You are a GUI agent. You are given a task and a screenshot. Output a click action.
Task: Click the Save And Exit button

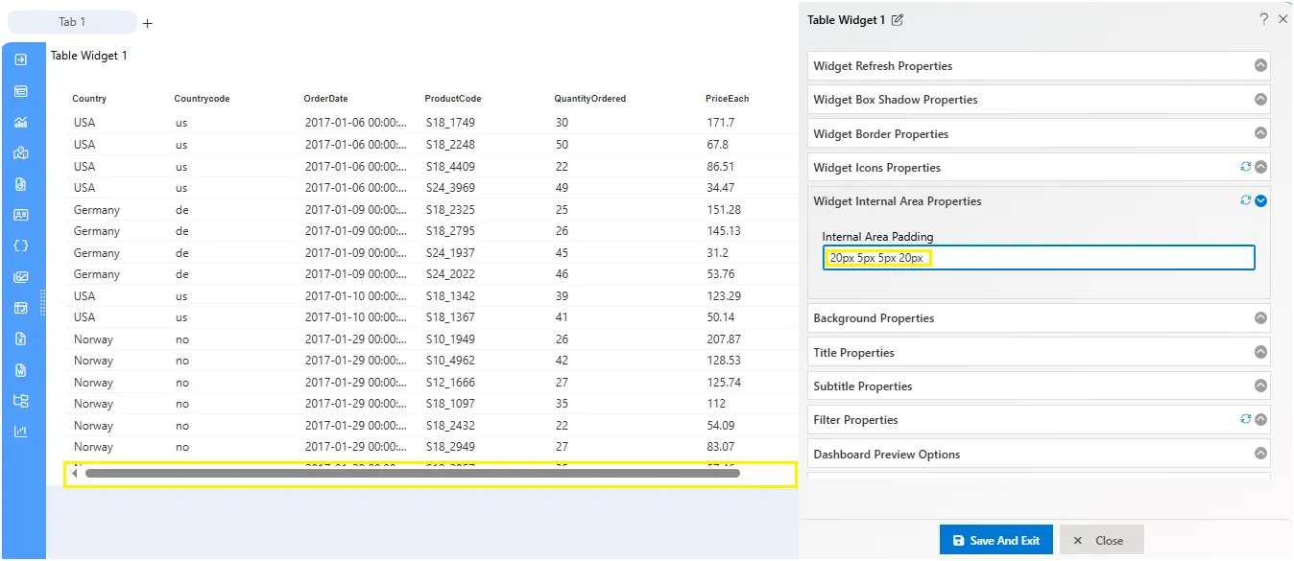(996, 540)
